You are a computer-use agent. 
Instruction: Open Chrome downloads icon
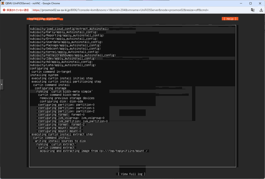(261, 10)
